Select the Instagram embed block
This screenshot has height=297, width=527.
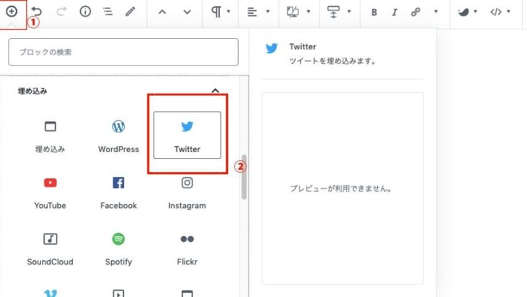tap(187, 192)
